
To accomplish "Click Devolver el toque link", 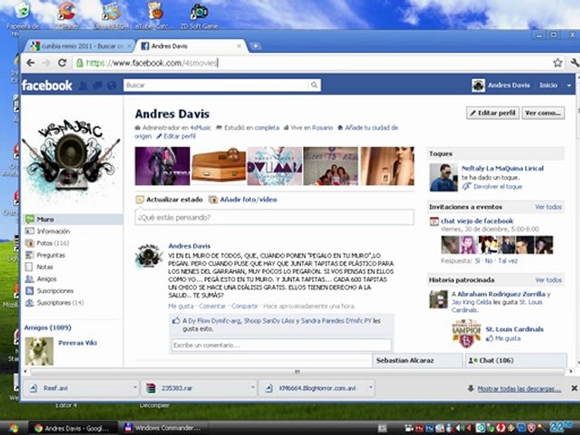I will tap(497, 187).
